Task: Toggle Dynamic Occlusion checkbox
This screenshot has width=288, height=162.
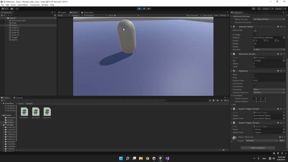Action: point(254,22)
